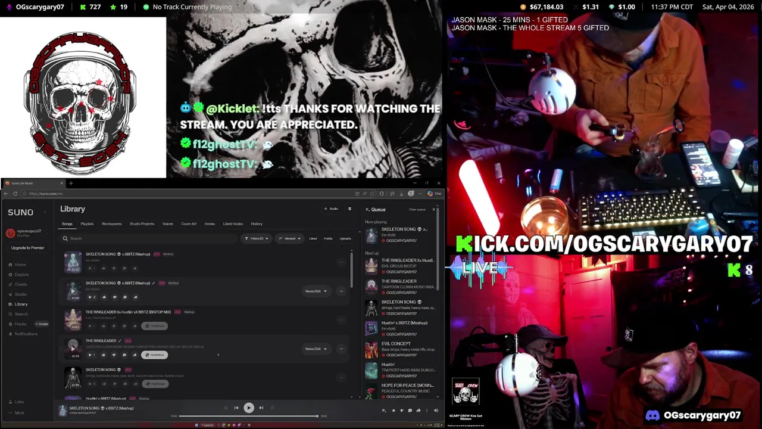762x429 pixels.
Task: Select EVIL CONCEPT in the queue
Action: click(400, 349)
